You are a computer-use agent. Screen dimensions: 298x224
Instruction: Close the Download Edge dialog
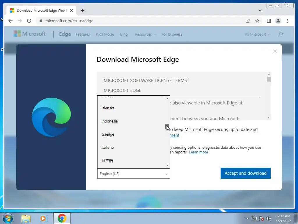275,51
